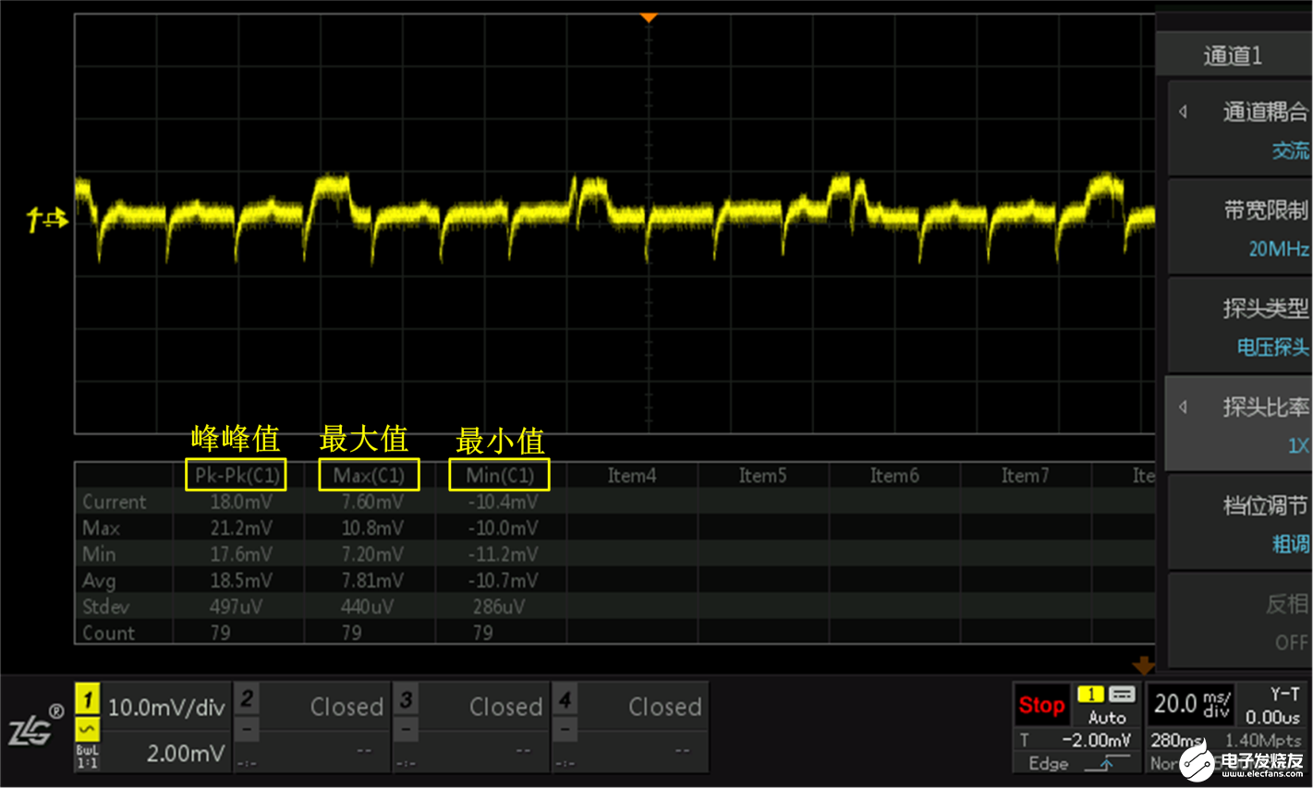Click the dash icon under channel 4 badge
1313x788 pixels.
pyautogui.click(x=565, y=730)
